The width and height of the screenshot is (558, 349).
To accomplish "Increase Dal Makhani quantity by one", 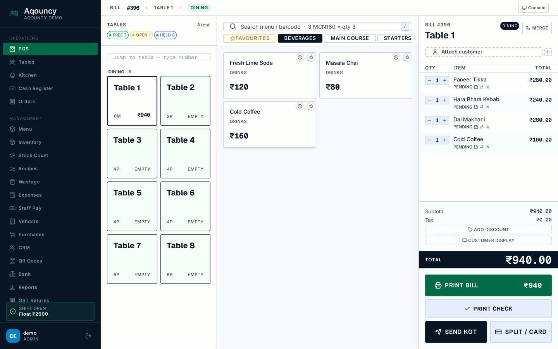I will (x=445, y=120).
